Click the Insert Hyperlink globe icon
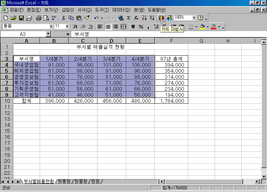Image resolution: width=267 pixels, height=192 pixels. [x=121, y=18]
